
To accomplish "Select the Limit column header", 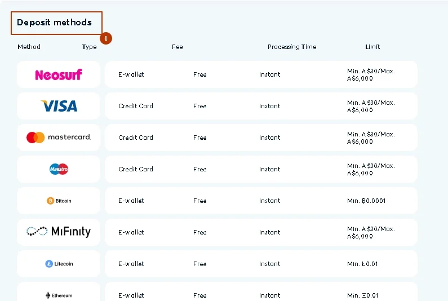I will coord(372,47).
